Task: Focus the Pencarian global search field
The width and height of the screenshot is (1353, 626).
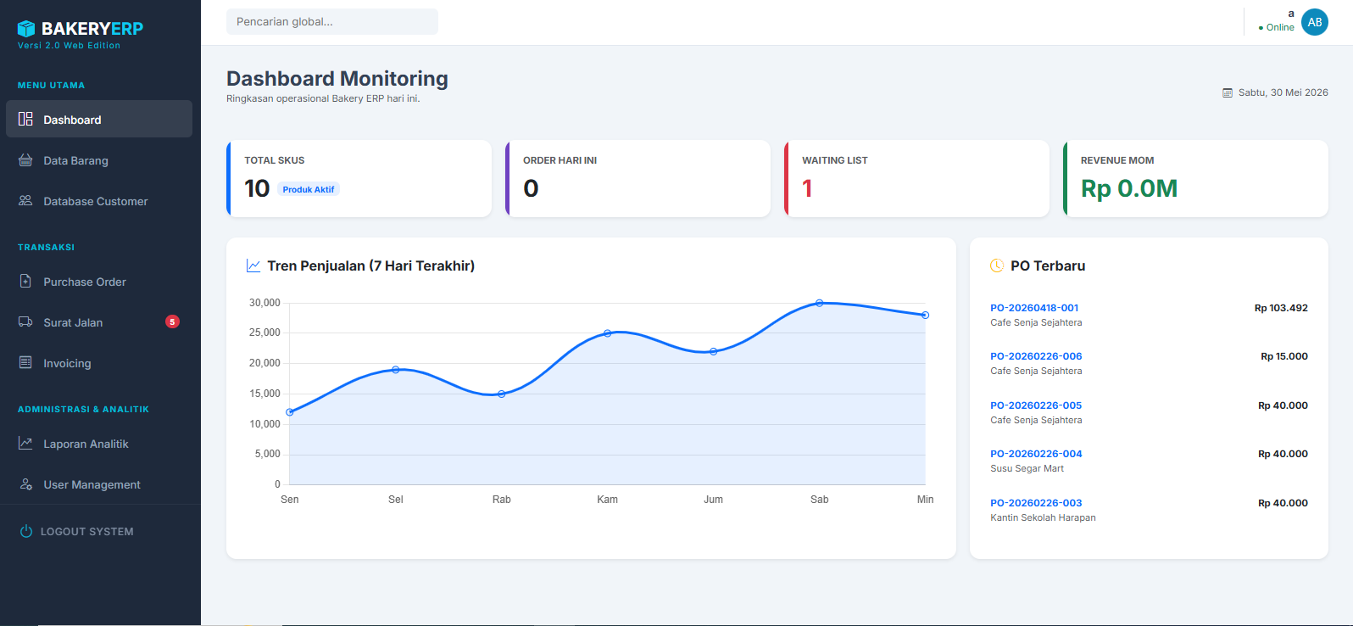Action: [332, 22]
